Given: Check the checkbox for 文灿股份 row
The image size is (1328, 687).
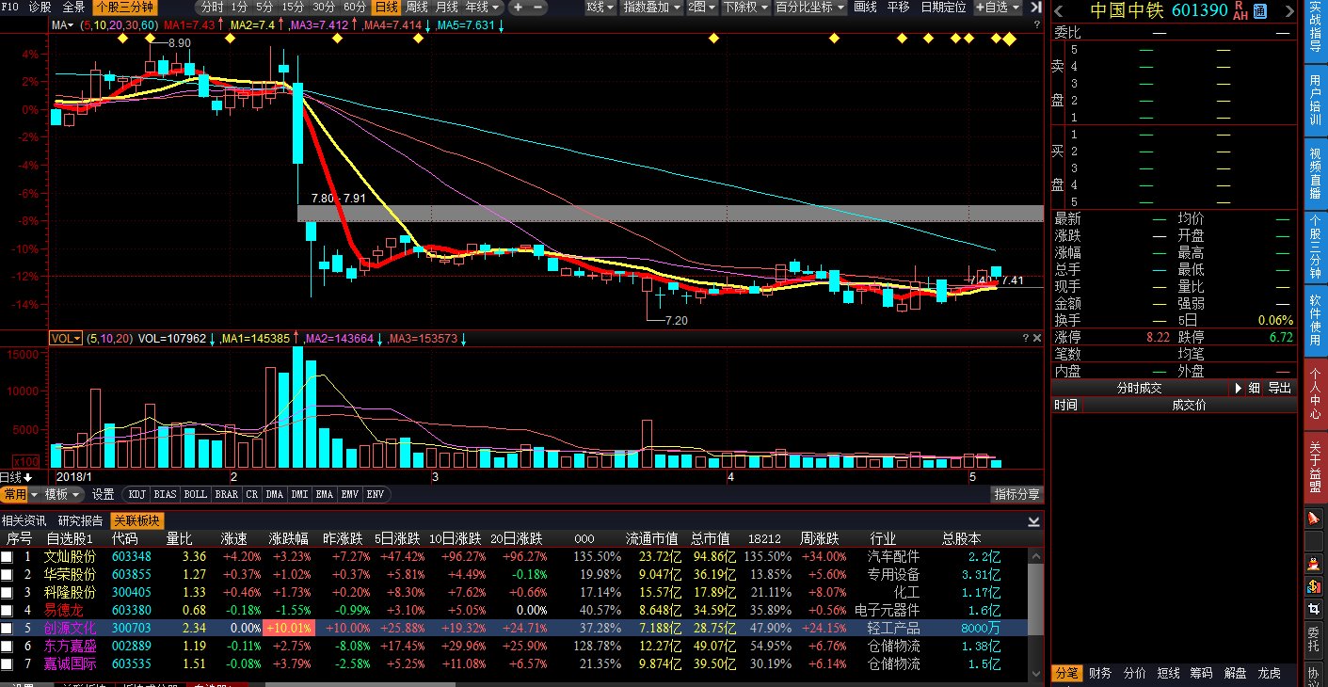Looking at the screenshot, I should click(x=8, y=557).
